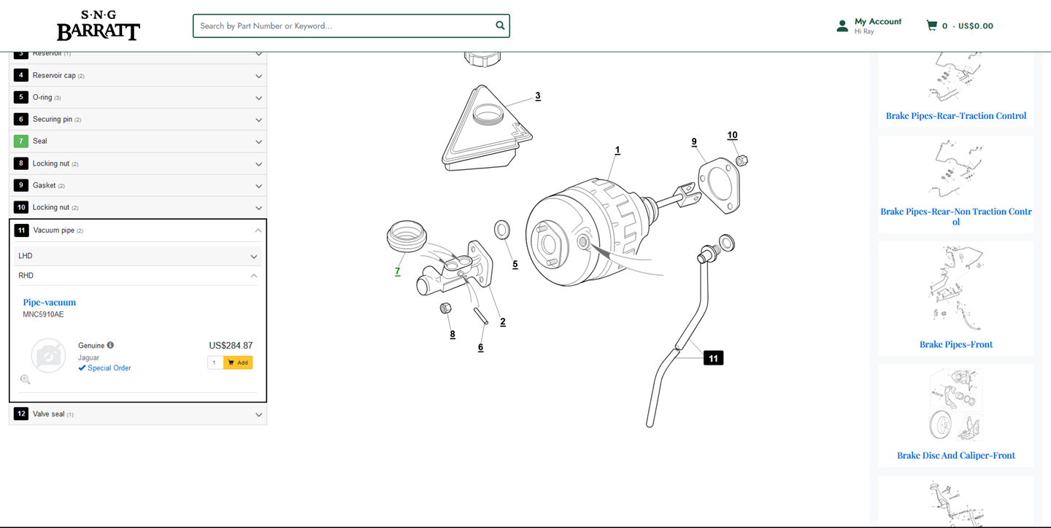Image resolution: width=1051 pixels, height=528 pixels.
Task: Select callout 11 on the diagram
Action: 713,358
